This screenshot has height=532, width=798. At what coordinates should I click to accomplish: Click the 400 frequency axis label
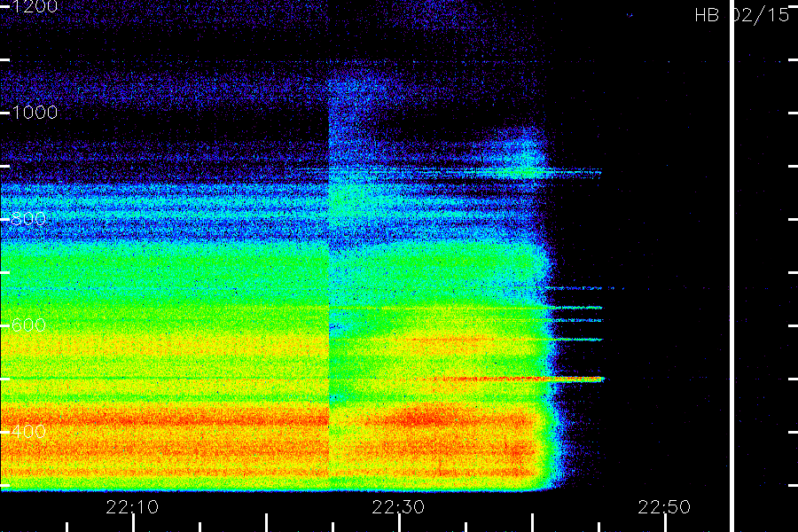[x=28, y=431]
